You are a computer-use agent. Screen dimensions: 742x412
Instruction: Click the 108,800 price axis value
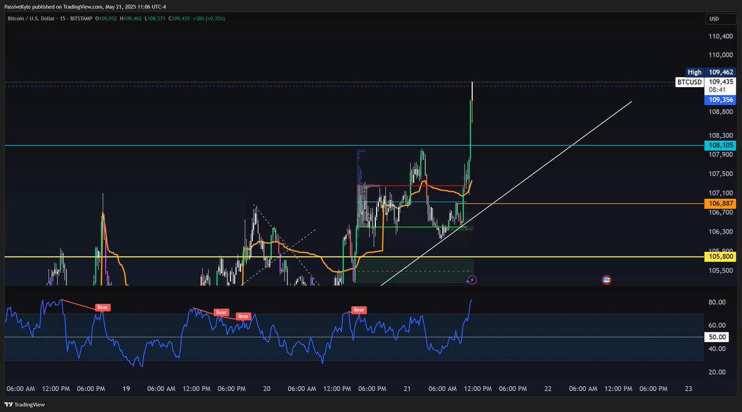coord(721,112)
